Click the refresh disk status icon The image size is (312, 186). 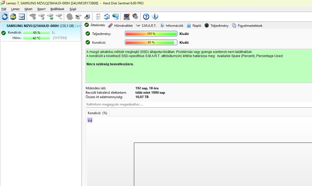tap(5, 17)
